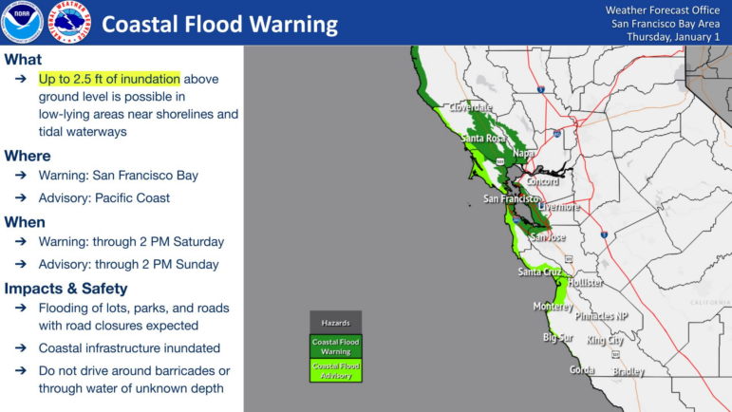Click the San Francisco label on map
732x412 pixels.
coord(511,199)
